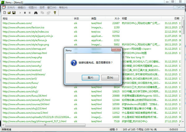
Task: Select the favicon.ico URL row
Action: (91, 28)
